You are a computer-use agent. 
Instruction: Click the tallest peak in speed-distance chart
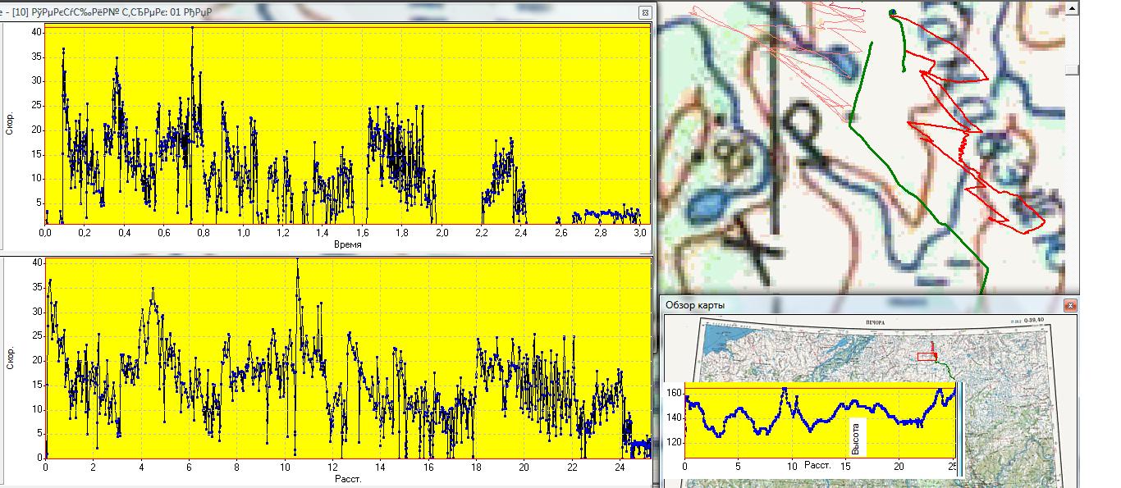(297, 261)
